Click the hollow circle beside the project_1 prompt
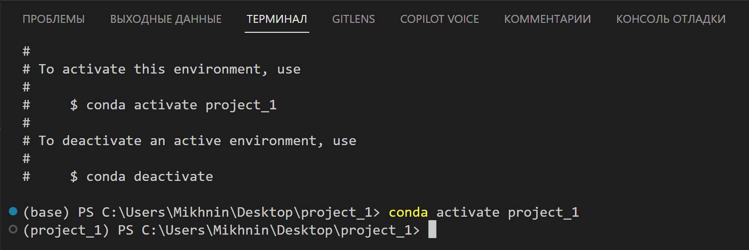The height and width of the screenshot is (250, 749). click(13, 230)
